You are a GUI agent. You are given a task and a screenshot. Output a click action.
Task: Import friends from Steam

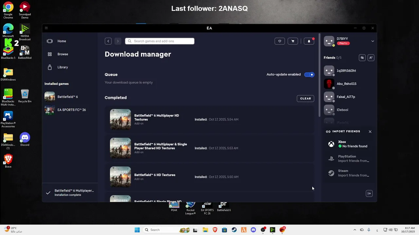tap(349, 173)
